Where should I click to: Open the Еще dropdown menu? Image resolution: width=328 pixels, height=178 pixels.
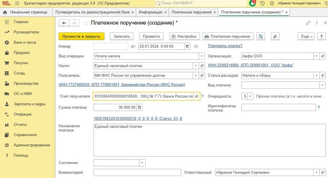click(x=306, y=36)
